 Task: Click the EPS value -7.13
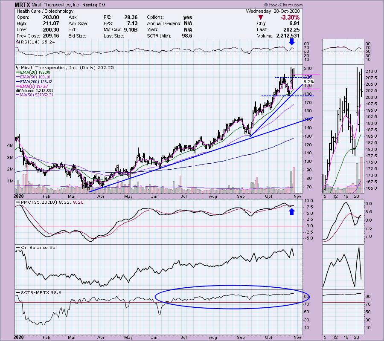pyautogui.click(x=132, y=23)
